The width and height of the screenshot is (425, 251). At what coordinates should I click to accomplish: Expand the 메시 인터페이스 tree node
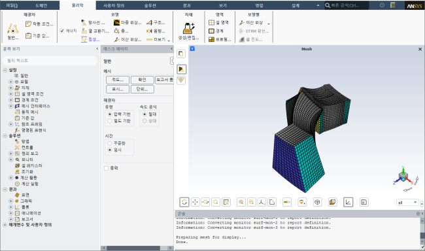tap(11, 106)
